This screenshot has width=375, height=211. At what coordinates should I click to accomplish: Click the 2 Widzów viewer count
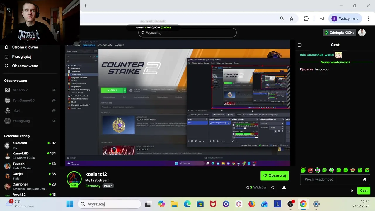coord(256,187)
